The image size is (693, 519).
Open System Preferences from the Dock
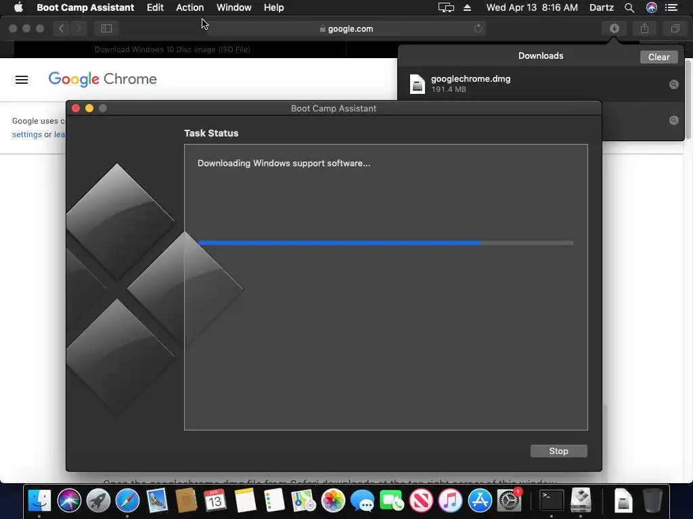(509, 501)
